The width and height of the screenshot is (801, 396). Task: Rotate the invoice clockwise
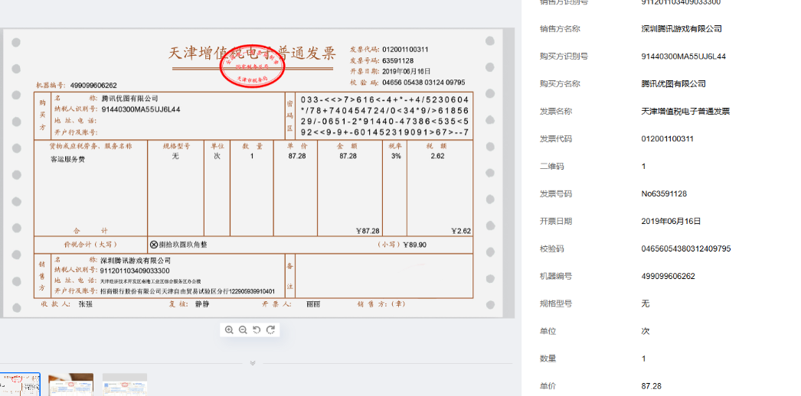[x=271, y=329]
